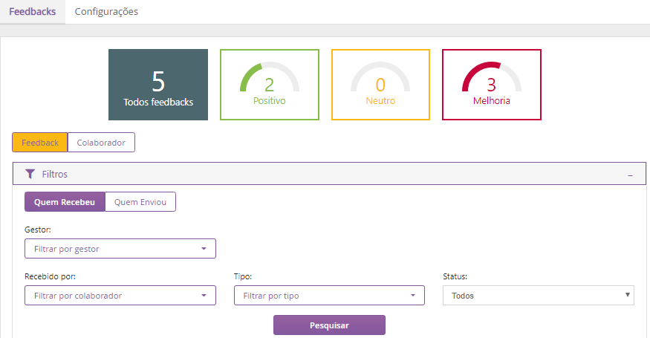The height and width of the screenshot is (338, 650).
Task: Click the Pesquisar button
Action: click(329, 325)
